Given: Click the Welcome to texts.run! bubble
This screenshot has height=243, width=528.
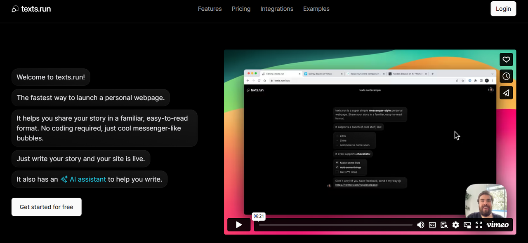Looking at the screenshot, I should tap(51, 77).
